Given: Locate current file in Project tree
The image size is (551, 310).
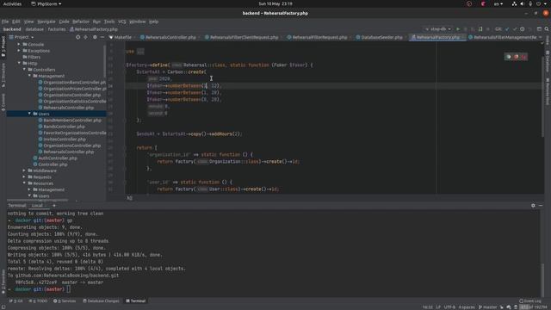Looking at the screenshot, I should point(77,37).
